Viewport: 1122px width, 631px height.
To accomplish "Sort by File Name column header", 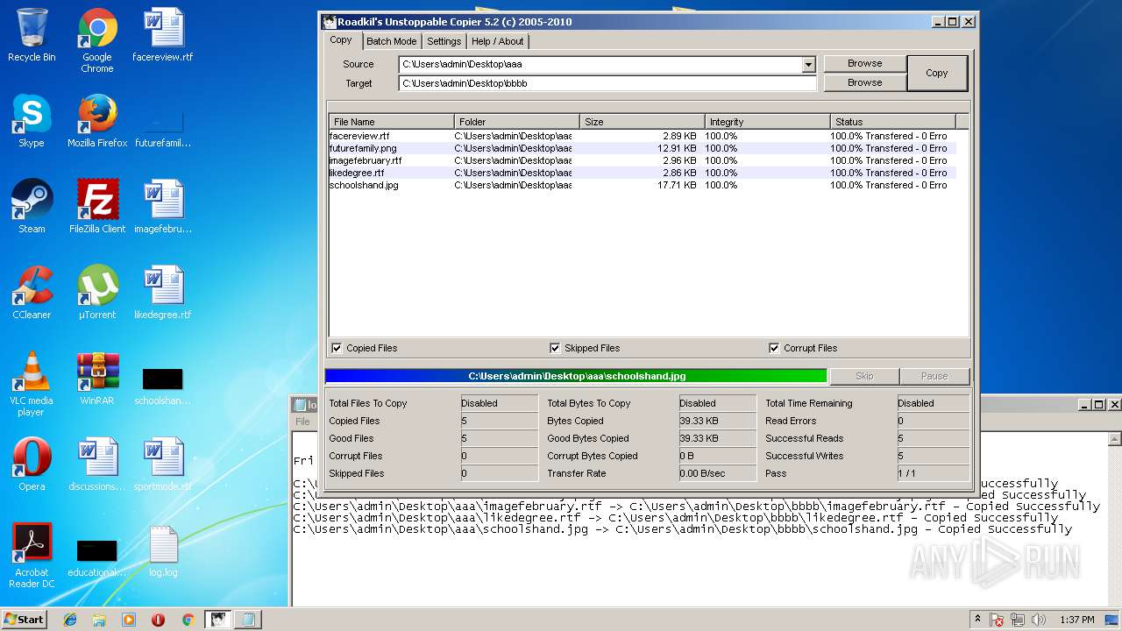I will tap(391, 122).
